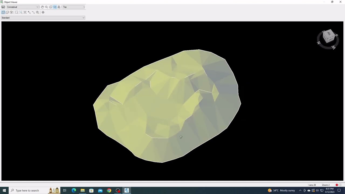Toggle parallel projection cube icon
The width and height of the screenshot is (345, 194).
[x=3, y=12]
